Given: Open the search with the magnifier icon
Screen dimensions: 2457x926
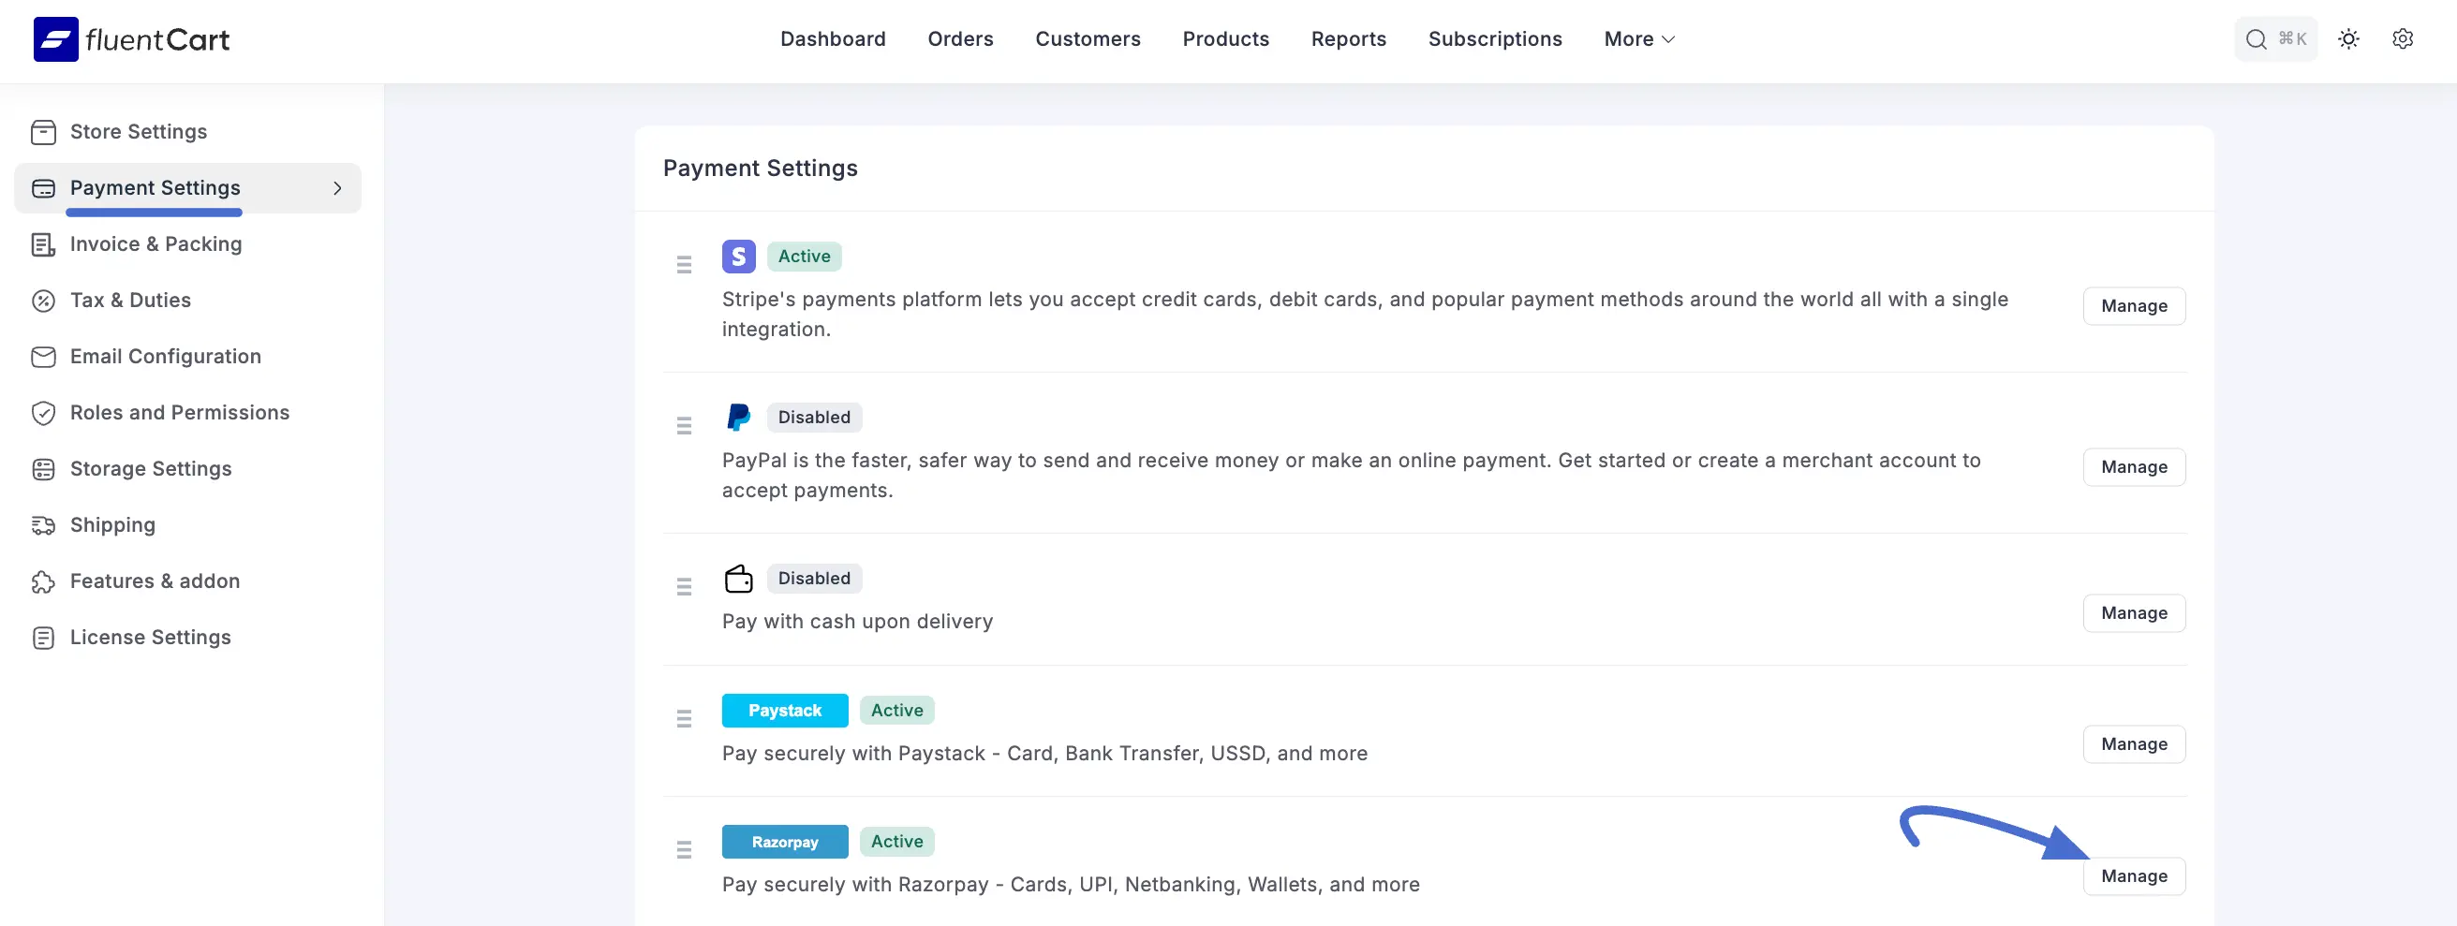Looking at the screenshot, I should [2255, 38].
